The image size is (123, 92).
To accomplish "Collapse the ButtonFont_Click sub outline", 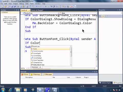I will tap(24, 39).
